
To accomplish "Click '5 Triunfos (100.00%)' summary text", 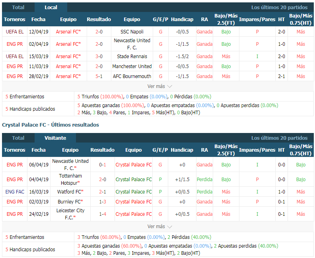I will pos(101,97).
